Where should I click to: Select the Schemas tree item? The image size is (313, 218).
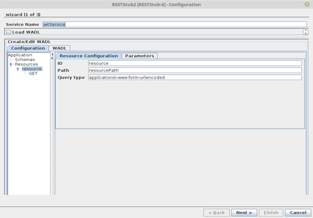(25, 59)
